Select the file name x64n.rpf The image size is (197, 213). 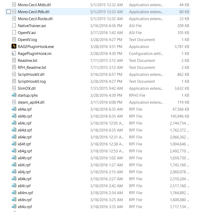point(25,200)
